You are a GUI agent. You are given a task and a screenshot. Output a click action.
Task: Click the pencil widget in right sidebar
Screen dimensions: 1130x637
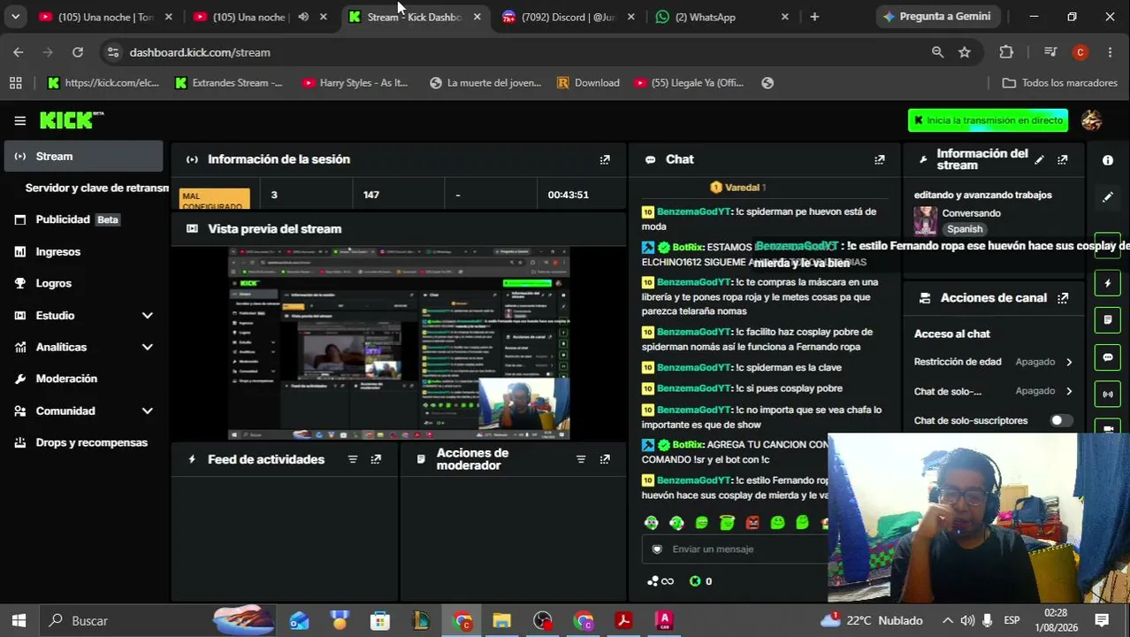tap(1108, 196)
